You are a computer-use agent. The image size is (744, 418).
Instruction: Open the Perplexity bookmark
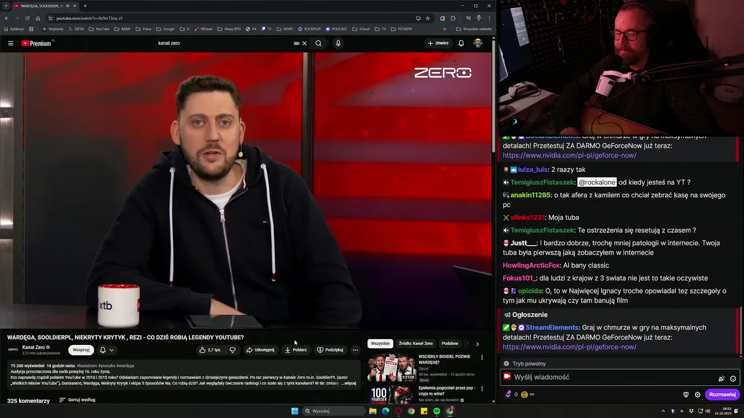click(x=53, y=28)
